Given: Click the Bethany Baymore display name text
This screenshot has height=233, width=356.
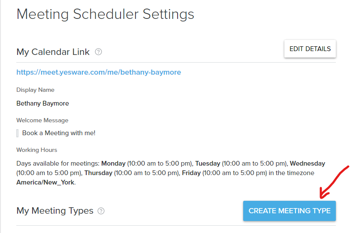Looking at the screenshot, I should [x=43, y=103].
